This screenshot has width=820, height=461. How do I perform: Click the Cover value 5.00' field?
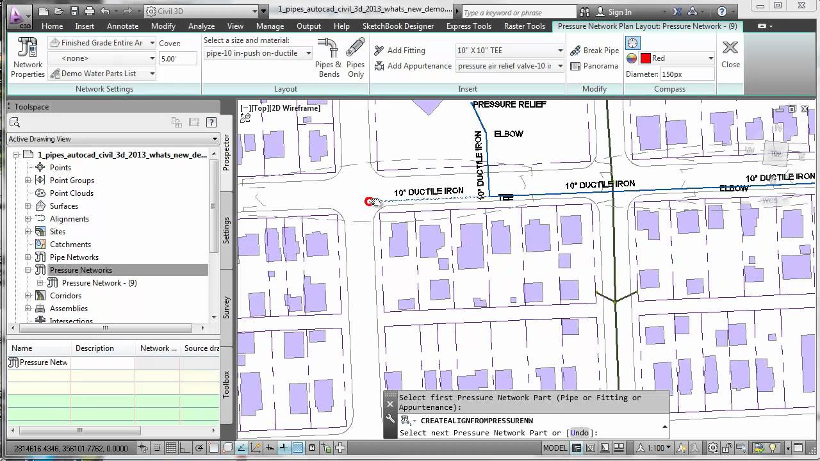(177, 58)
